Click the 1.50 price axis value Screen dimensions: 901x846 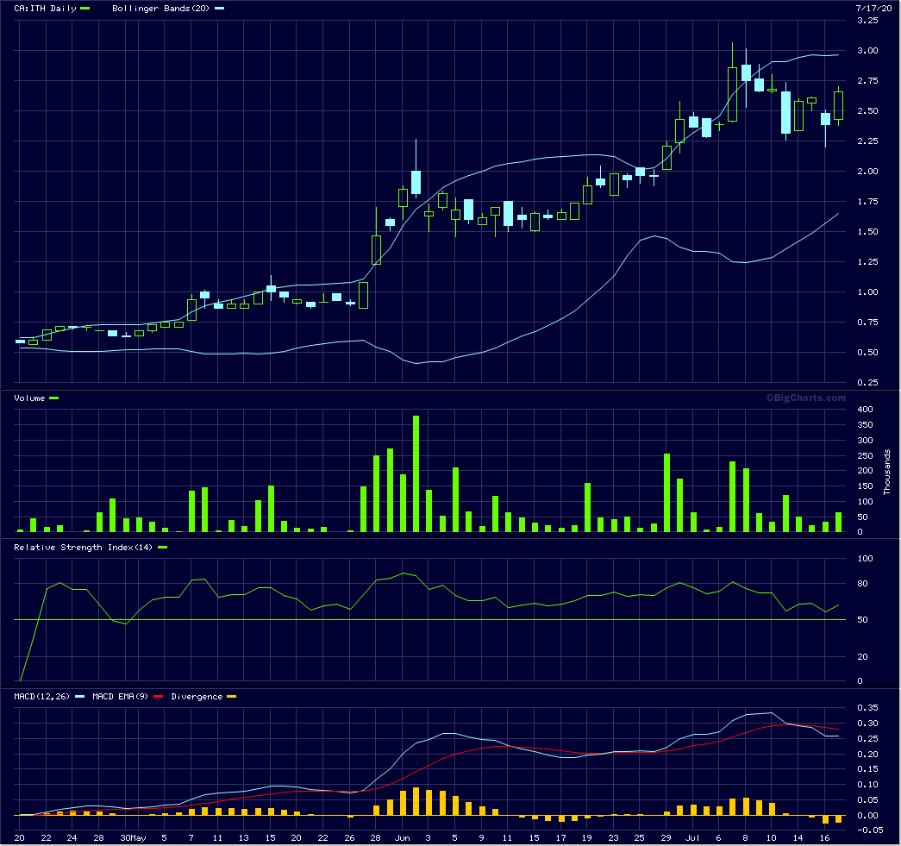point(867,232)
